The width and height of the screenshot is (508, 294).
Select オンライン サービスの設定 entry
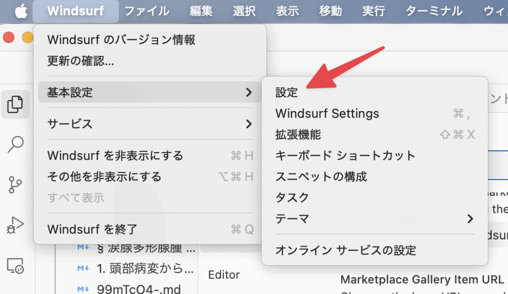click(x=375, y=250)
